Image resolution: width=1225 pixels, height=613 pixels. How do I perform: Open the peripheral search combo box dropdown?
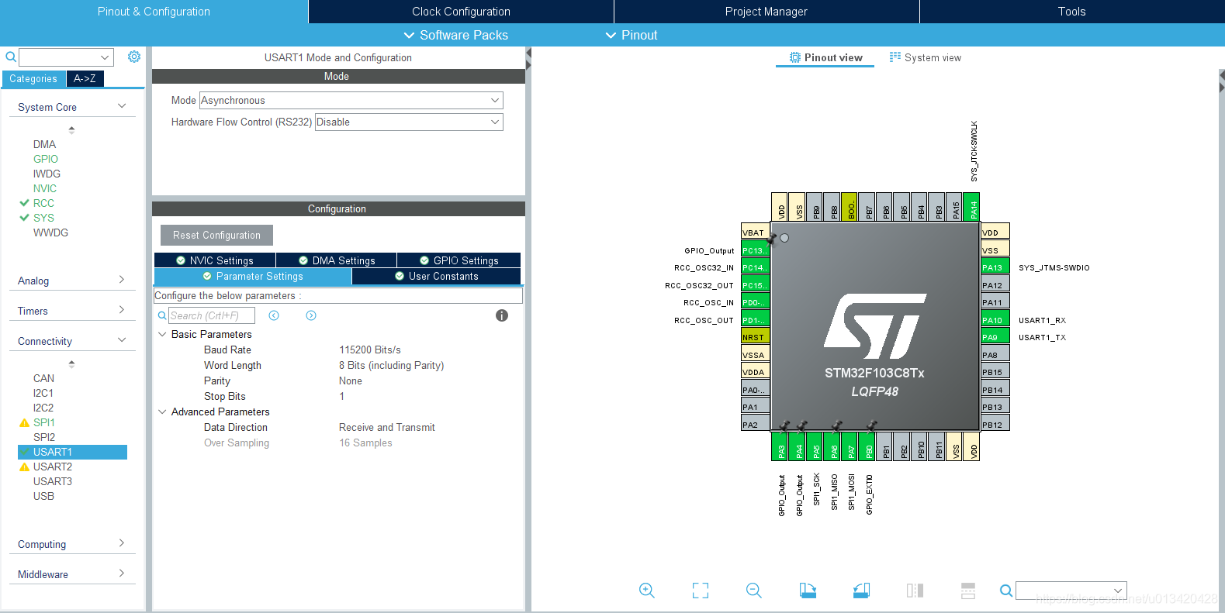(105, 57)
